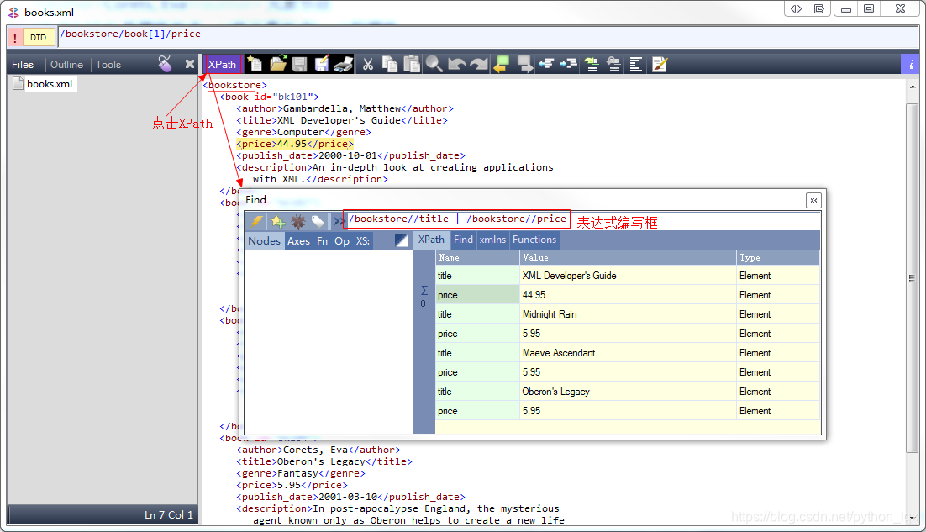Open the Find tab in dialog
926x532 pixels.
(x=463, y=240)
